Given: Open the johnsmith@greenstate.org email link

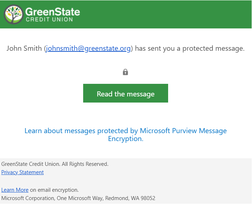Looking at the screenshot, I should coord(88,48).
